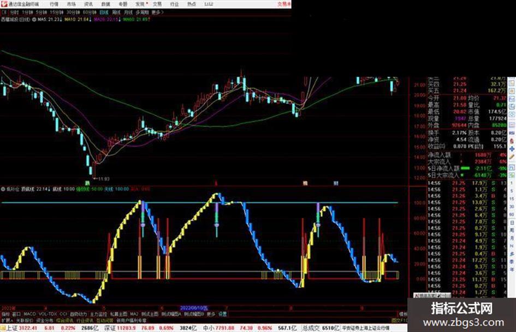
Task: Open the 行业资讯 link
Action: 85,320
